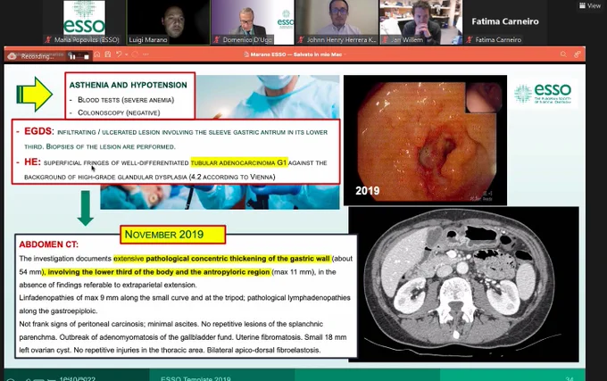Open the Home icon in PowerPoint toolbar
This screenshot has width=607, height=381.
tap(97, 54)
